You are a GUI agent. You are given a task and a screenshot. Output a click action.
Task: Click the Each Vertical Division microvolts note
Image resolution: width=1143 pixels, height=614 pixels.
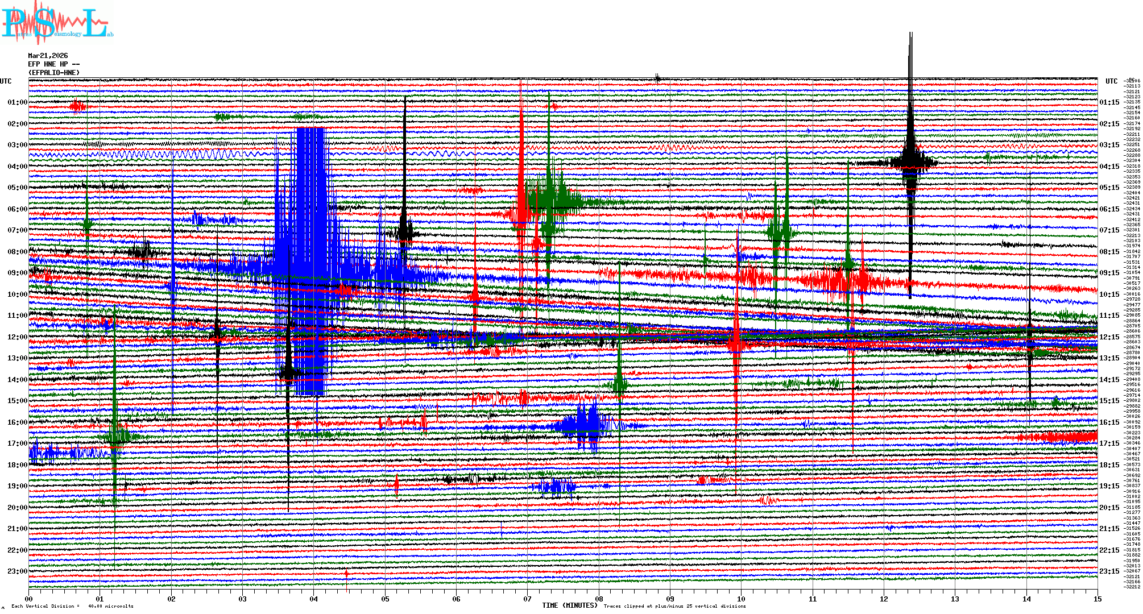point(72,606)
